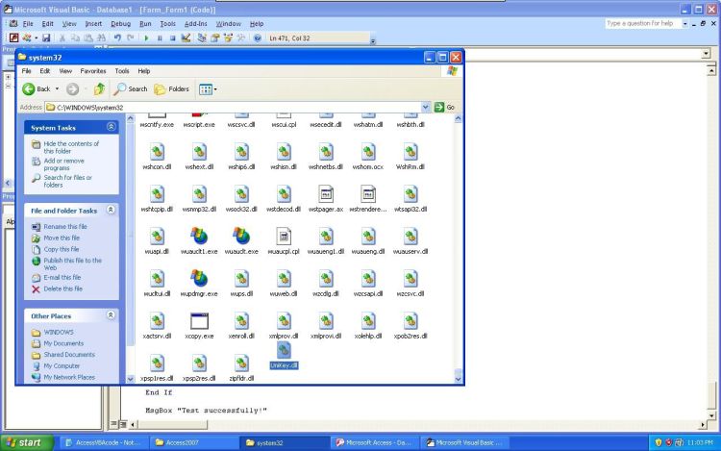Image resolution: width=721 pixels, height=451 pixels.
Task: Select the UniKey.dll file icon
Action: pyautogui.click(x=284, y=350)
